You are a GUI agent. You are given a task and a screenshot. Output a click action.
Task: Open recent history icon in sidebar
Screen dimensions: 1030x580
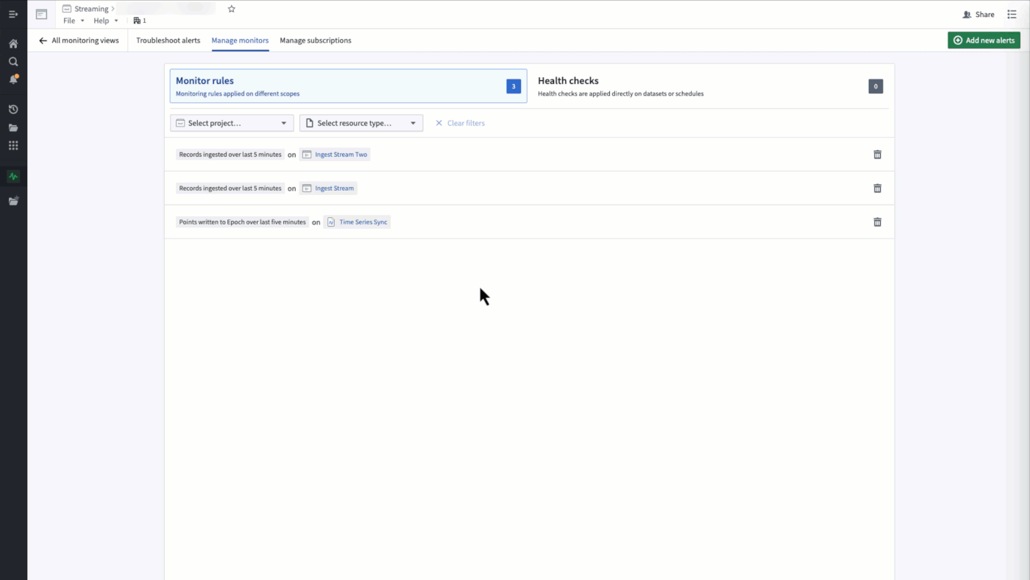[x=13, y=110]
